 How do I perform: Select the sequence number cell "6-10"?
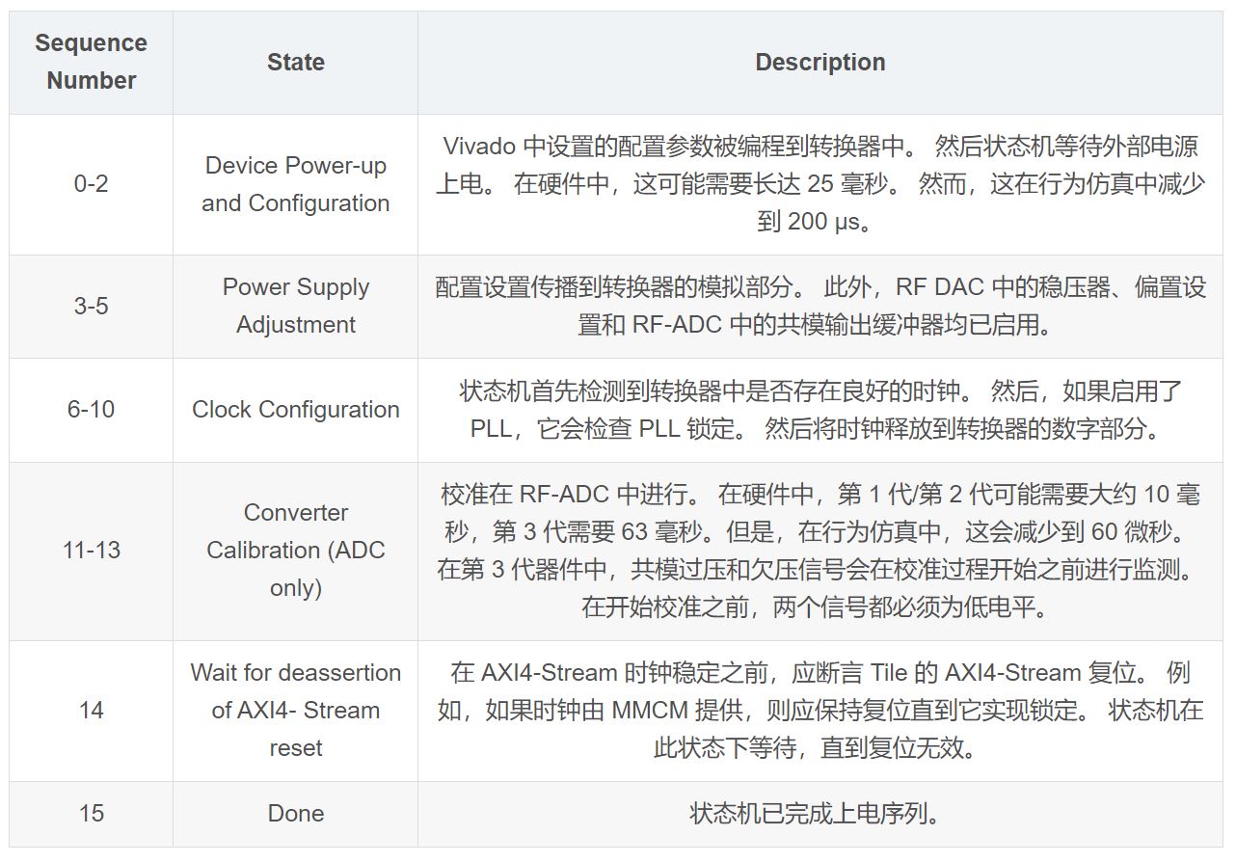coord(92,410)
